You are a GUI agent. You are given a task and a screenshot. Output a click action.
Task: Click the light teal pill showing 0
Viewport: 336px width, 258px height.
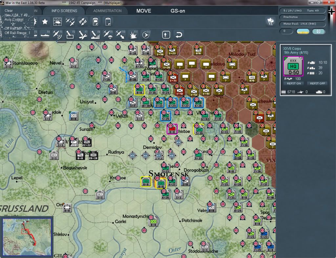coord(319,31)
